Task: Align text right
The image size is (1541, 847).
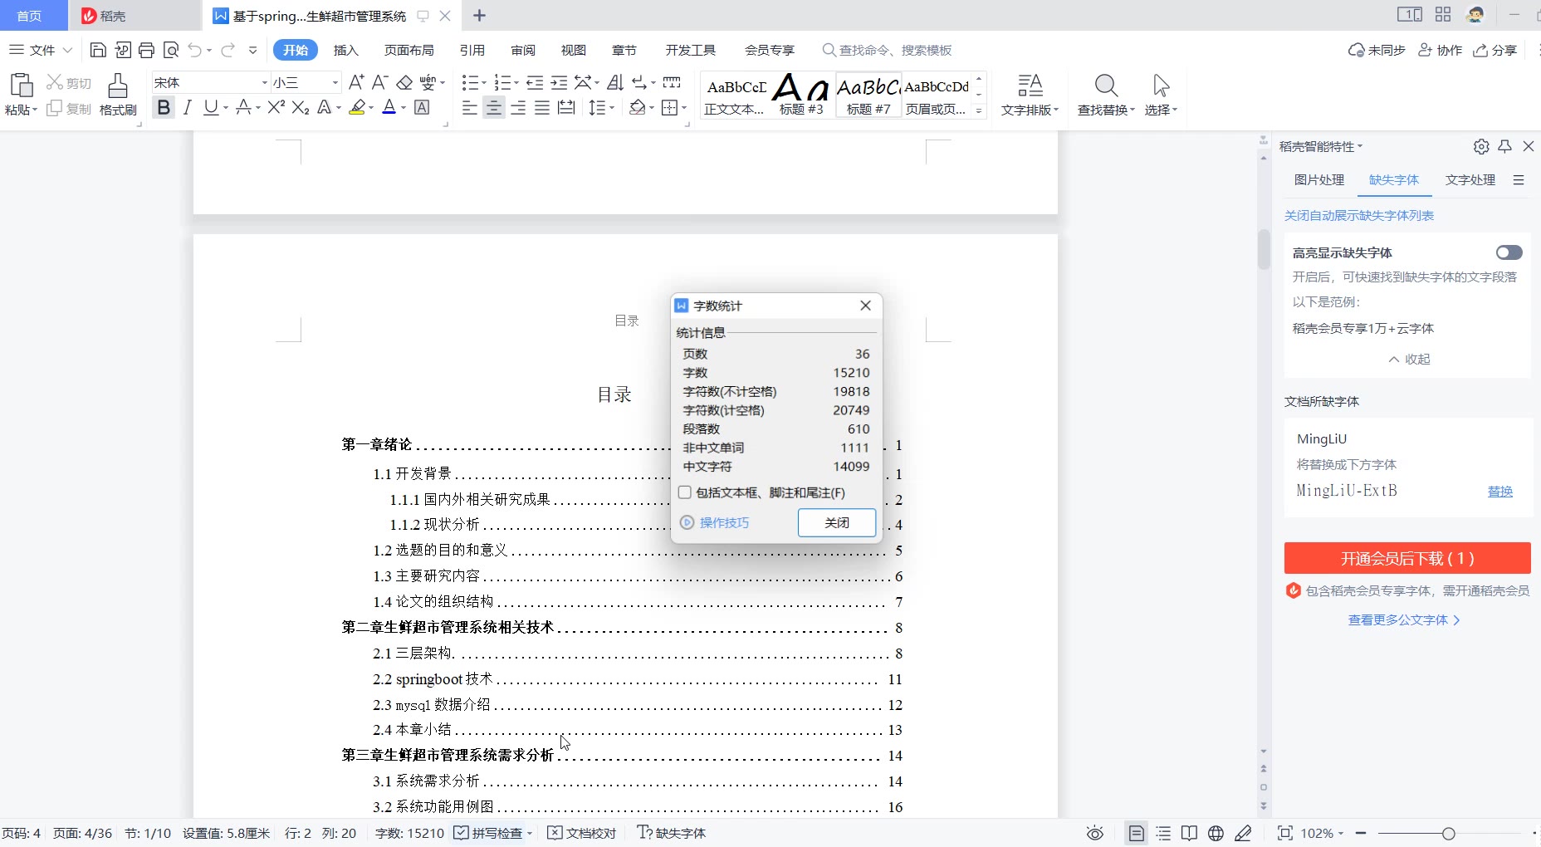Action: (x=518, y=107)
